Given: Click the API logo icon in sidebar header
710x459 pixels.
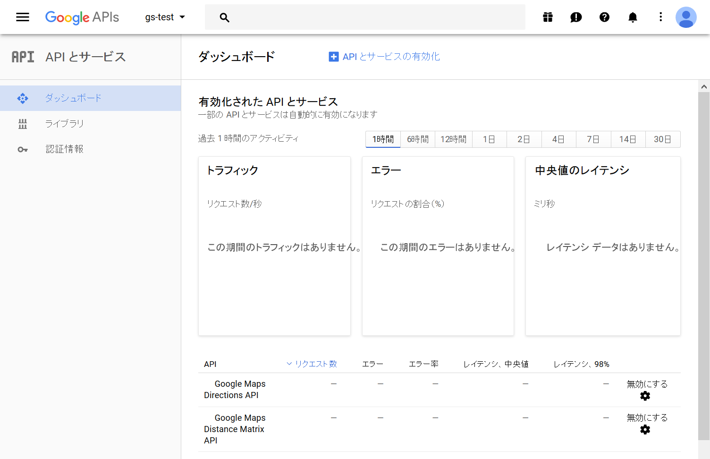Looking at the screenshot, I should 23,57.
